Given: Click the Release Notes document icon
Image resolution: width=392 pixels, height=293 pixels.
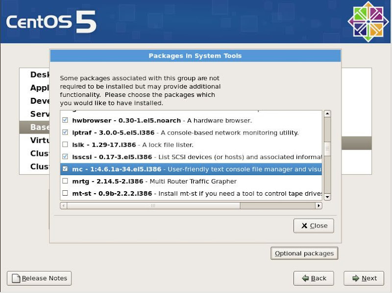Looking at the screenshot, I should click(x=16, y=278).
